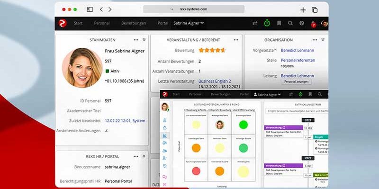Viewport: 379px width, 189px height.
Task: Open the Entwicklungsstrom filter dropdown field
Action: tap(297, 111)
